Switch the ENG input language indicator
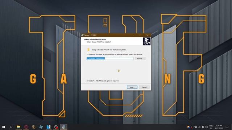 tap(211, 127)
